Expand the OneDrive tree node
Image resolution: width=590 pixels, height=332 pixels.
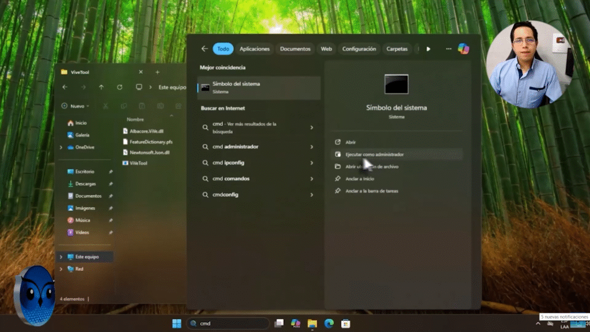pos(61,148)
